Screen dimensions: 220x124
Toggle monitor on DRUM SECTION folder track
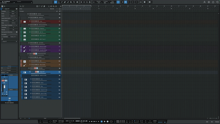[36, 54]
